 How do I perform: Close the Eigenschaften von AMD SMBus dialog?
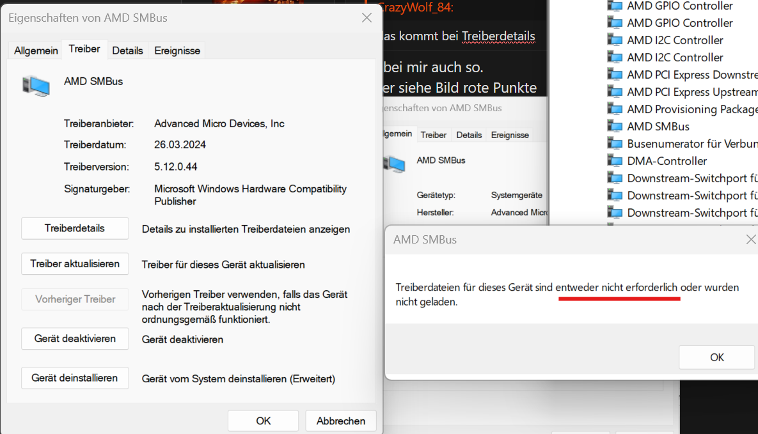tap(367, 18)
